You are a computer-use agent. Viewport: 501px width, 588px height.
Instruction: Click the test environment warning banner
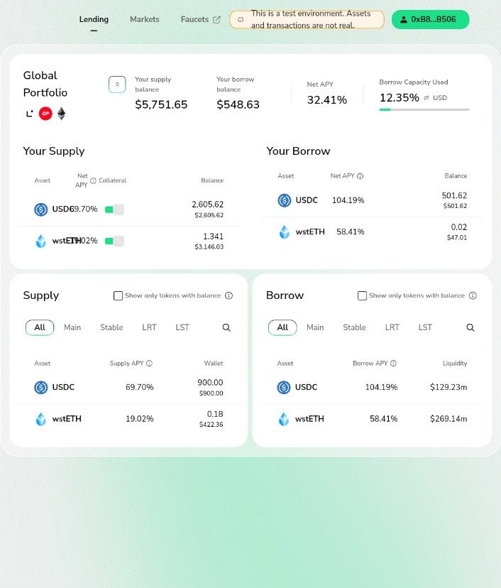(x=307, y=19)
